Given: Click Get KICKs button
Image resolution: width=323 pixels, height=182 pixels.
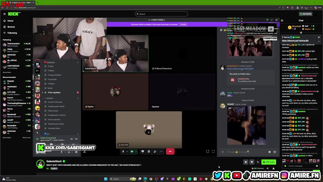Looking at the screenshot, I should 306,14.
